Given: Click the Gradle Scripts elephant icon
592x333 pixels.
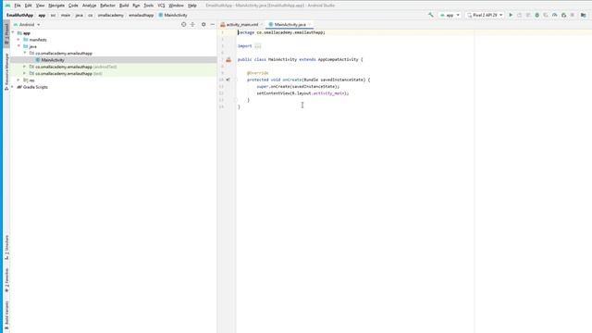Looking at the screenshot, I should (19, 87).
